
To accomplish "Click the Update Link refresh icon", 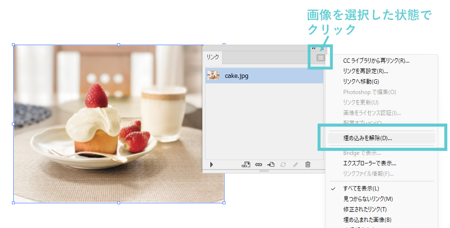I will 283,164.
